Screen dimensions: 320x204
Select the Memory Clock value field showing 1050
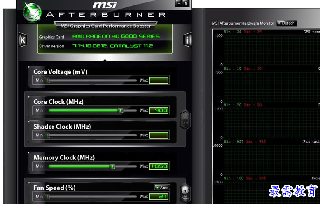tap(159, 166)
